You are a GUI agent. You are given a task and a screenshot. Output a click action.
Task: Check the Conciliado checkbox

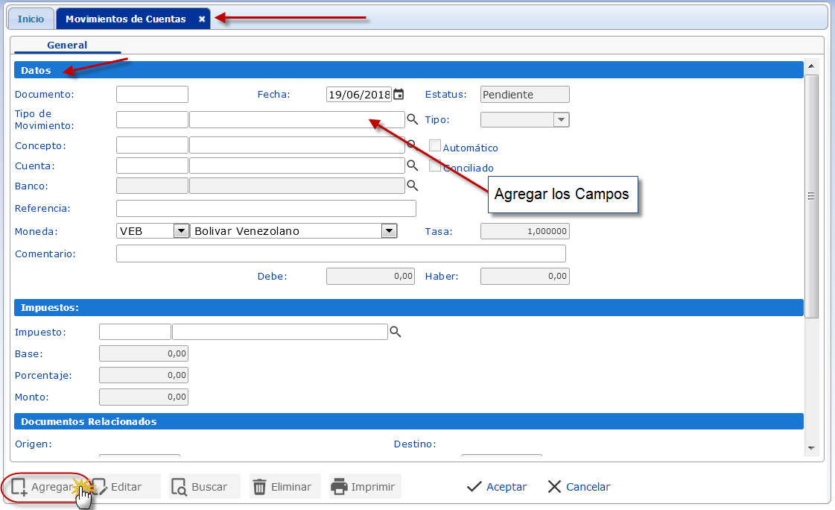[435, 166]
